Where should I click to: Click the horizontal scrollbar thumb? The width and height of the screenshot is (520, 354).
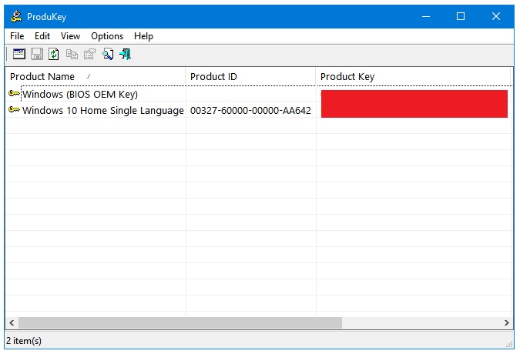tap(180, 322)
